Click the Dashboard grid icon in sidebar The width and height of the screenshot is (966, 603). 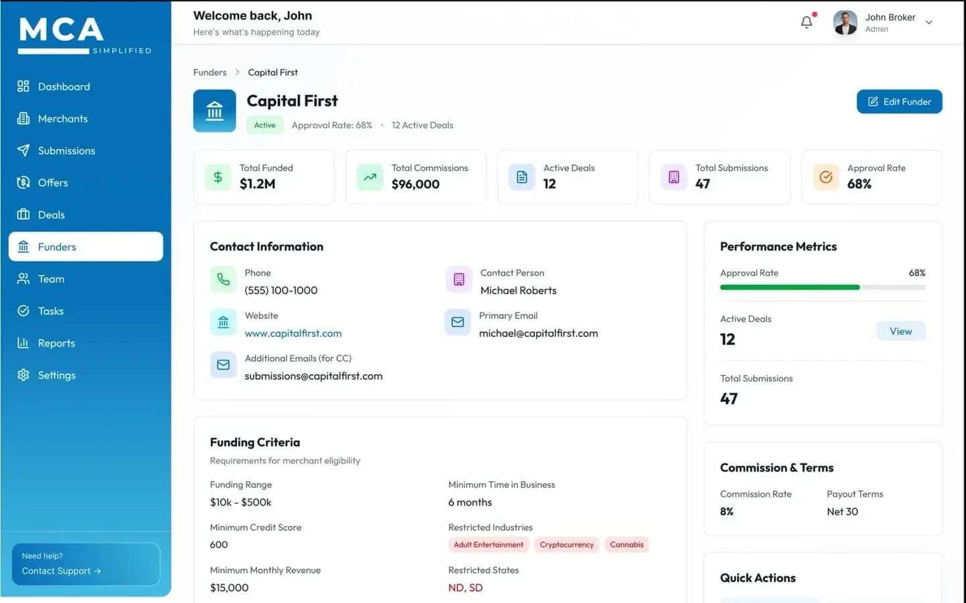point(23,86)
